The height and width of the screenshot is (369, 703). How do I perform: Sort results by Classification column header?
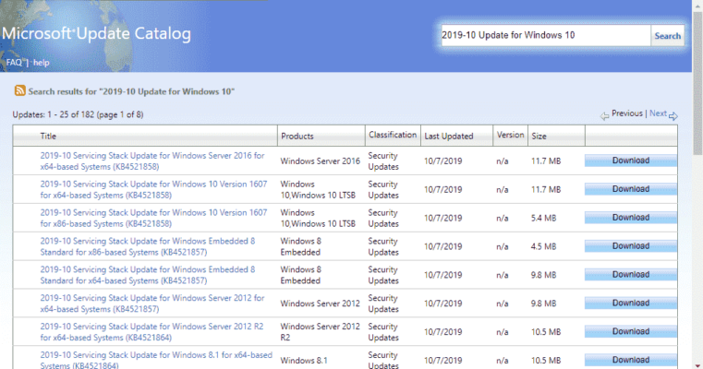(393, 135)
